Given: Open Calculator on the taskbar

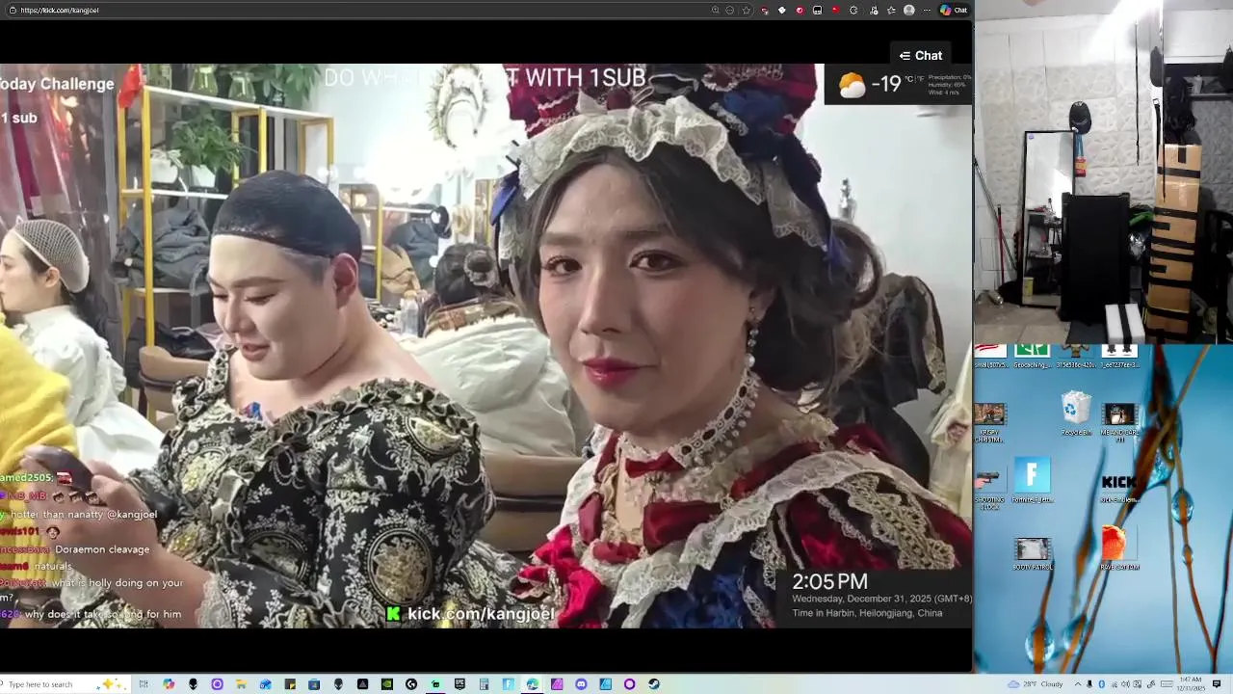Looking at the screenshot, I should (x=484, y=684).
